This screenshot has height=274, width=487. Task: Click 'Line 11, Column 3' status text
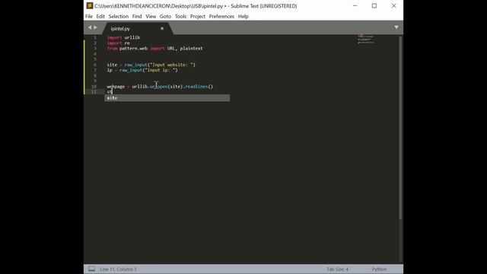click(x=118, y=269)
